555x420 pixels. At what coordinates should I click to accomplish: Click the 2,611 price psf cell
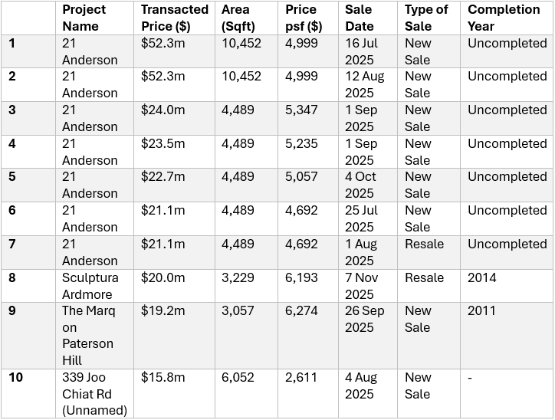click(301, 377)
